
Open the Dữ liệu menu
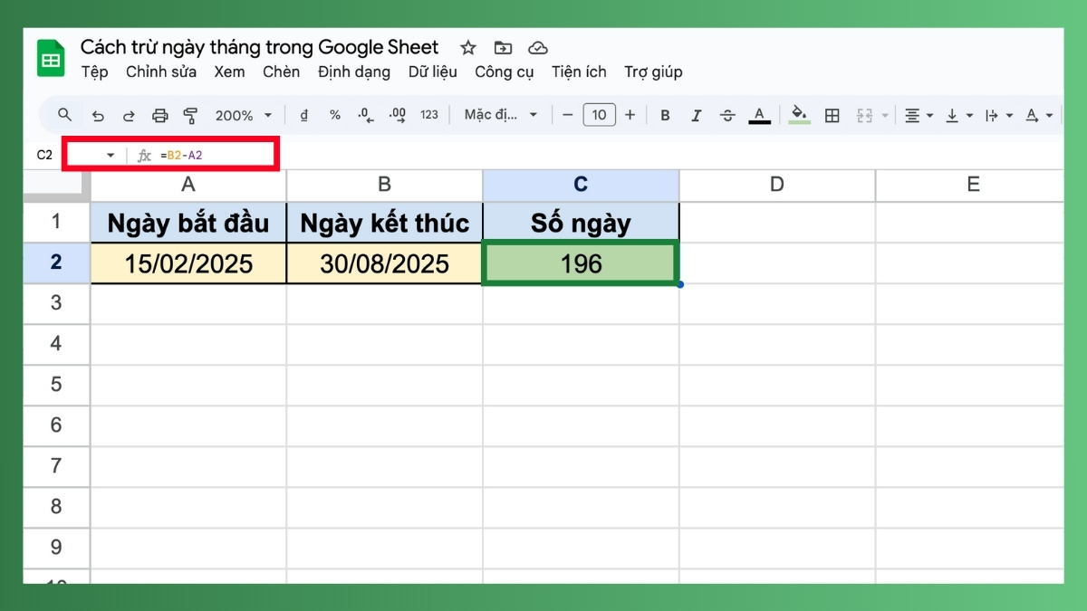pyautogui.click(x=432, y=72)
